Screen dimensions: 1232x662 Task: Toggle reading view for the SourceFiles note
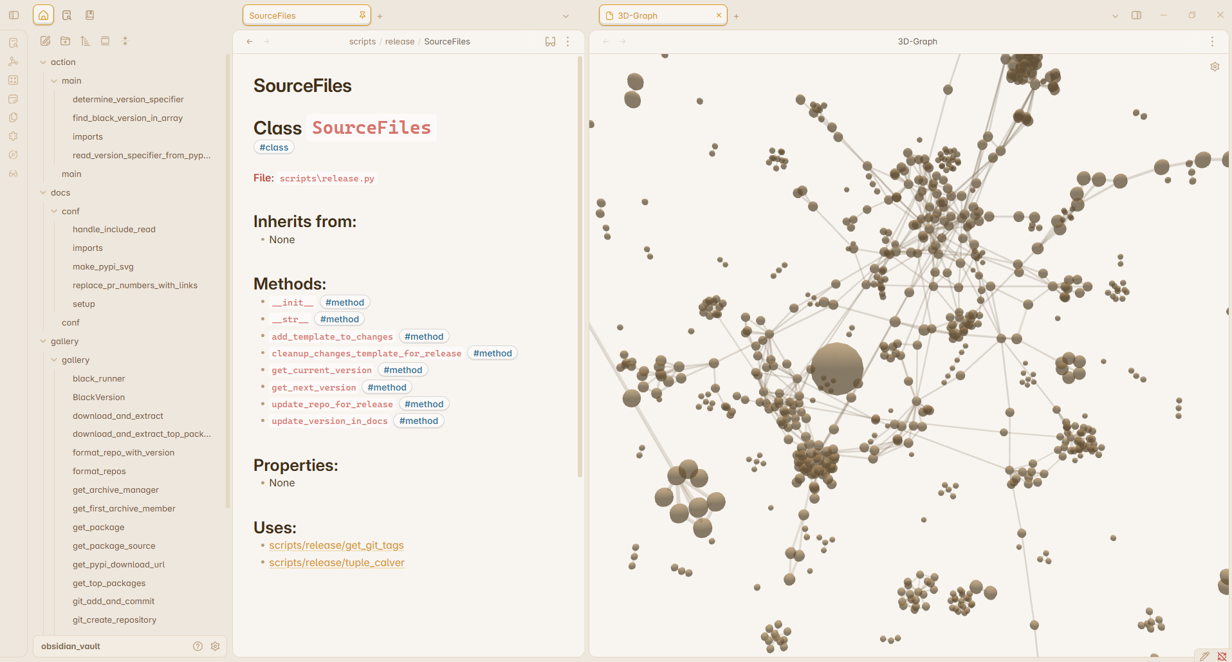tap(550, 41)
